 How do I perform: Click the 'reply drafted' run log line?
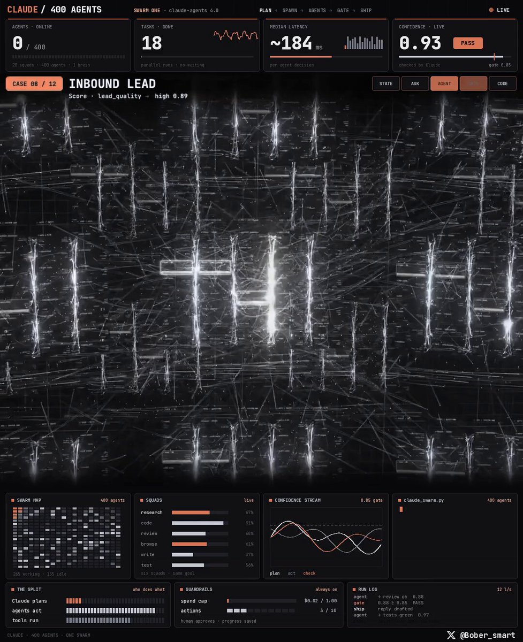pyautogui.click(x=395, y=609)
